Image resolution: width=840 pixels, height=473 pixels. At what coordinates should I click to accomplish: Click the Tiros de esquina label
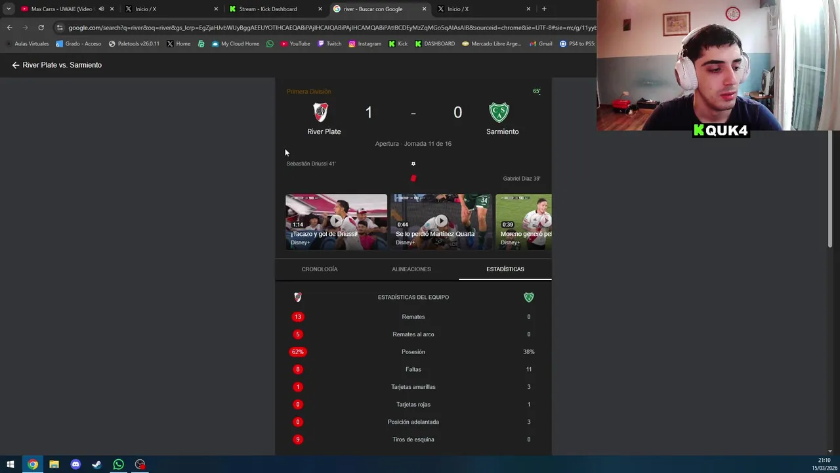(413, 439)
